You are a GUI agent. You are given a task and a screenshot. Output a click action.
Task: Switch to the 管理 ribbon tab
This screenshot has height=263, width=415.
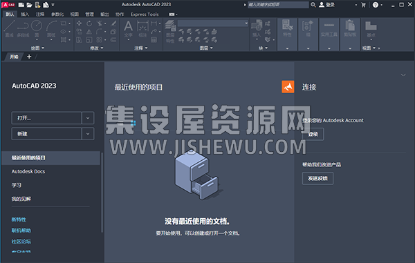point(89,14)
